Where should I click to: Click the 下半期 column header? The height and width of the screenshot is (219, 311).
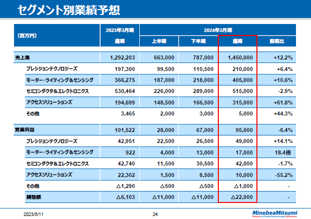(198, 41)
